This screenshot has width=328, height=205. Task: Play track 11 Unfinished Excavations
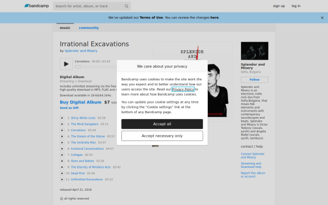pos(62,179)
